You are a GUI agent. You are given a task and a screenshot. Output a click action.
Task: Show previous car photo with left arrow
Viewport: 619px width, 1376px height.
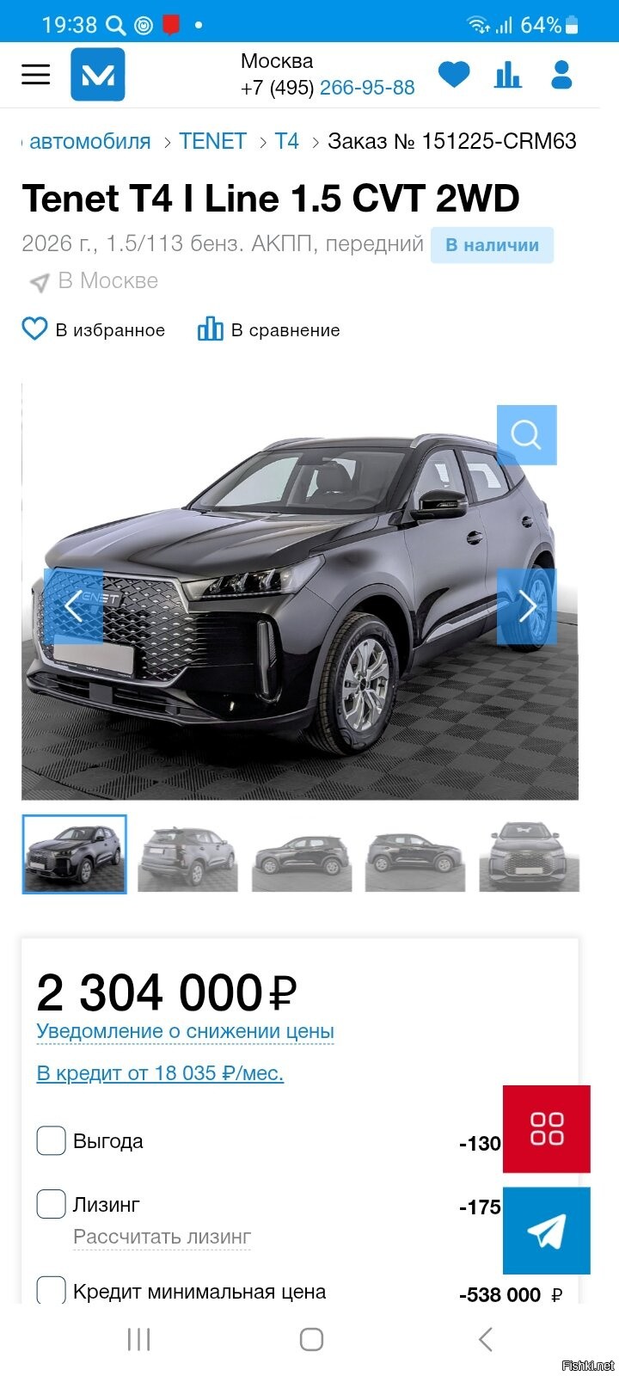point(73,605)
